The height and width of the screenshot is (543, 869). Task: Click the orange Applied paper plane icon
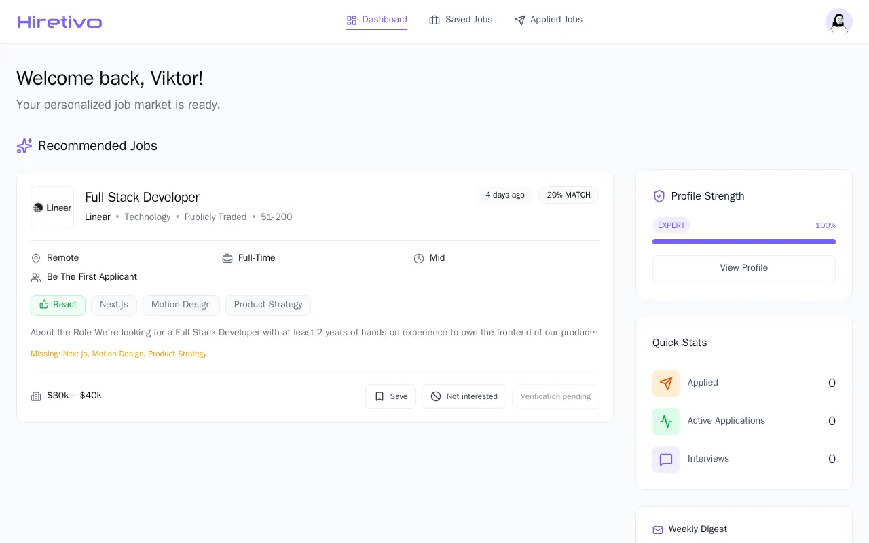click(666, 383)
